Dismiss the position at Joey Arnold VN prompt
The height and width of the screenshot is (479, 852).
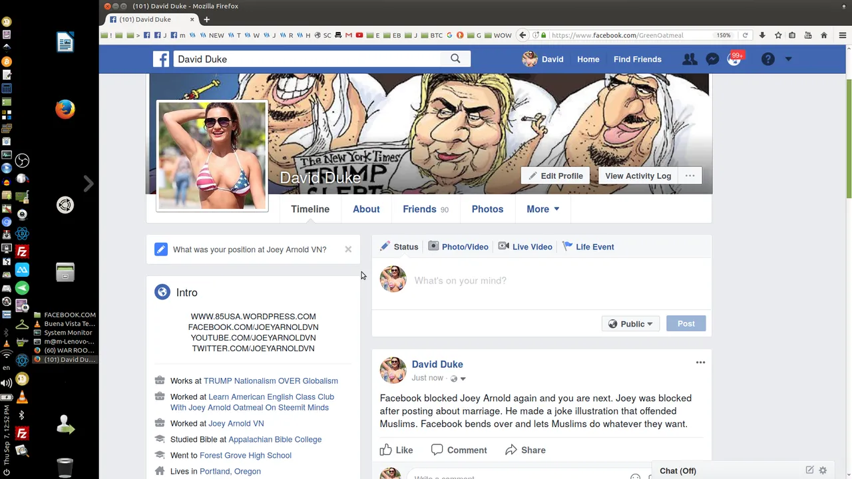(348, 249)
